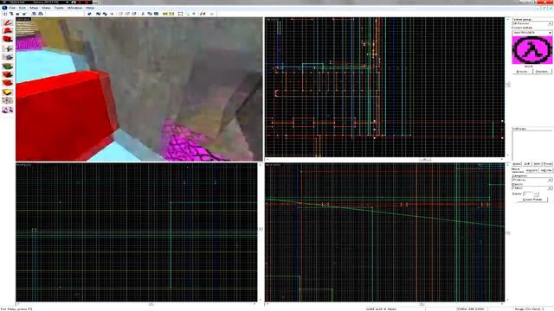This screenshot has width=554, height=311.
Task: Expand the Objects dropdown
Action: click(x=550, y=188)
